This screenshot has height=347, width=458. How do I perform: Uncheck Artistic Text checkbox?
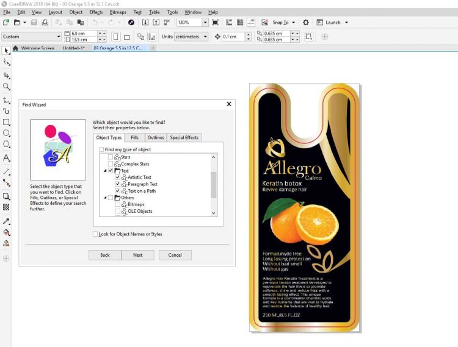click(x=117, y=177)
